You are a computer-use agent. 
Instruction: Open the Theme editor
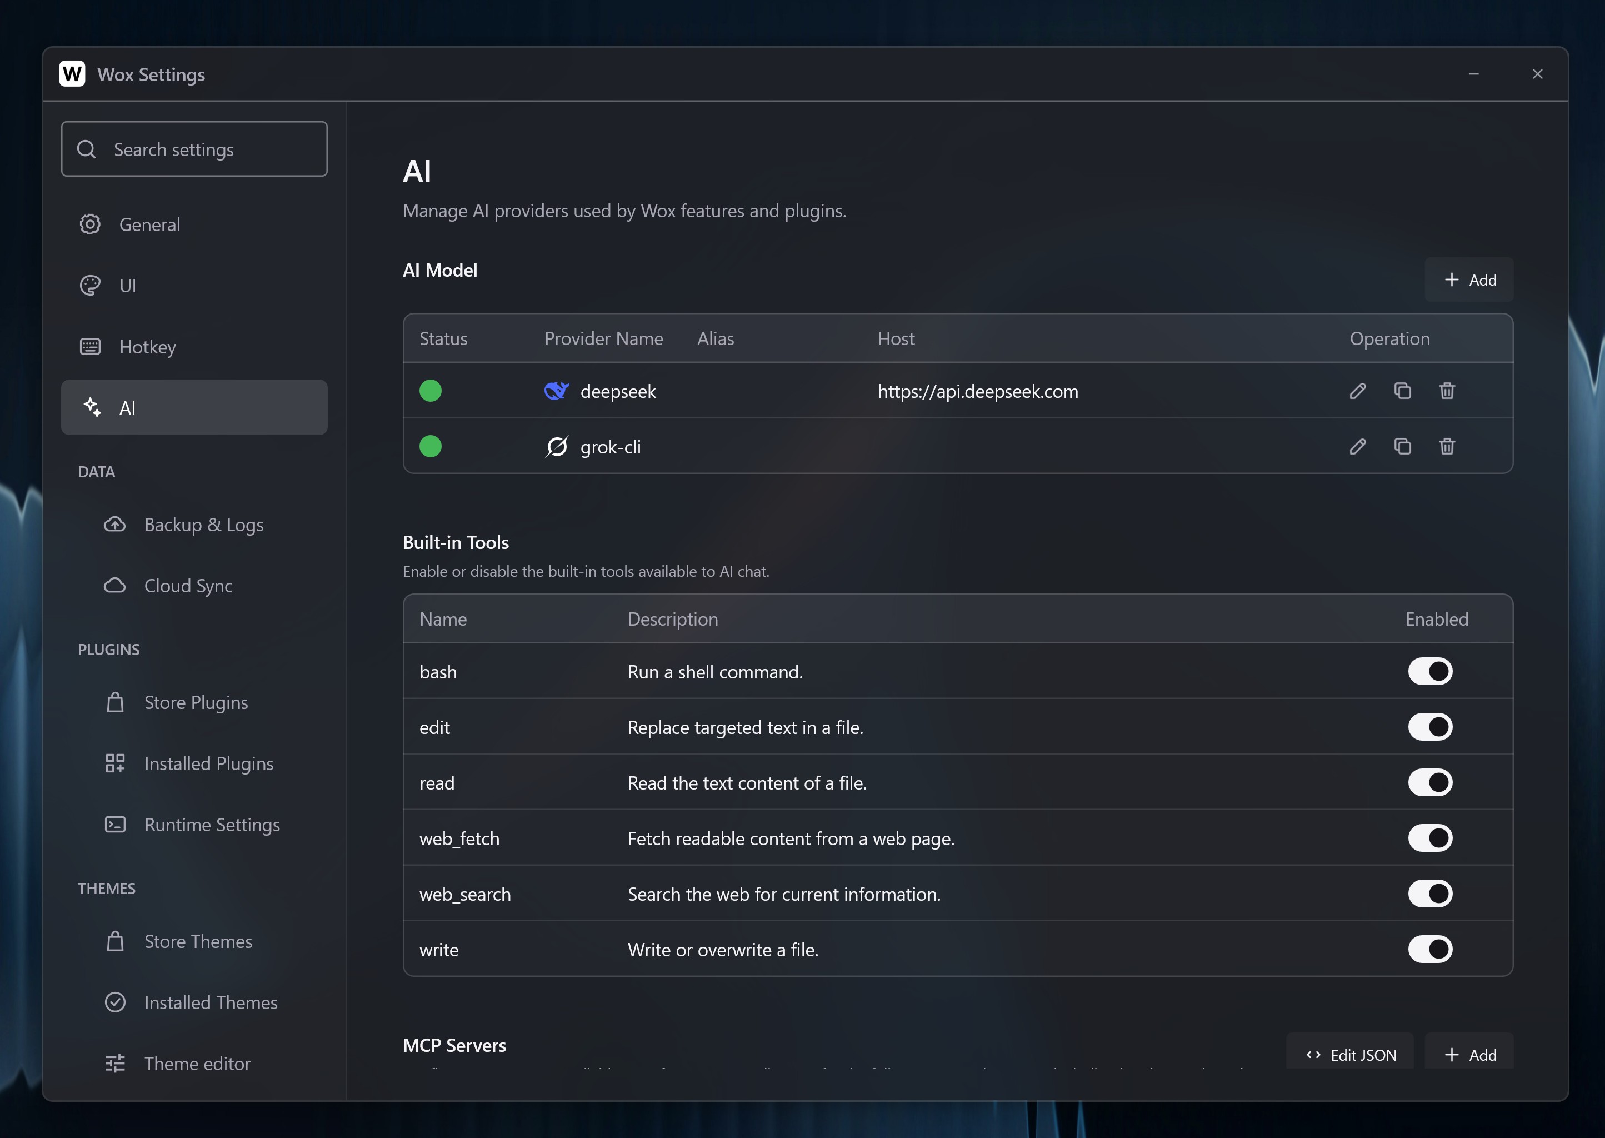tap(194, 1063)
